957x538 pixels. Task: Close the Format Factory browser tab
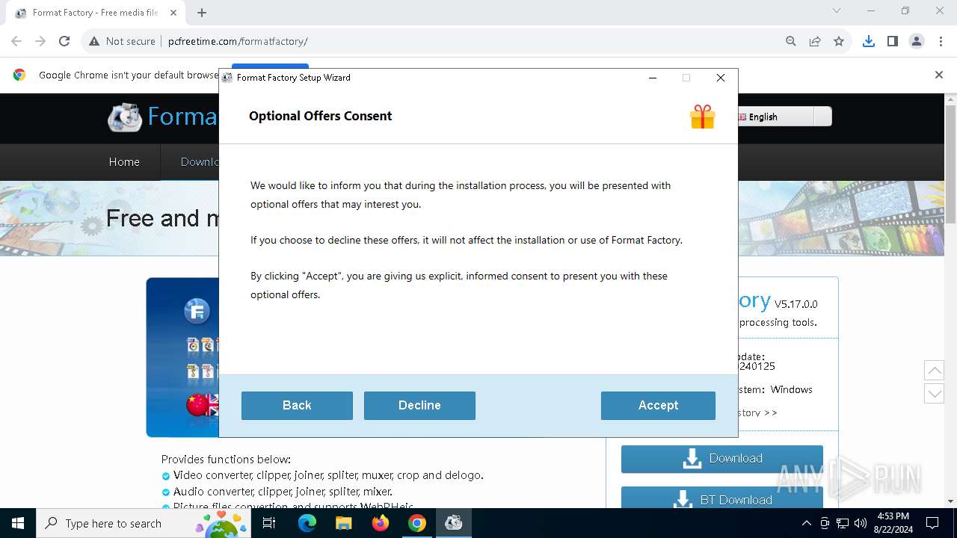pyautogui.click(x=173, y=13)
